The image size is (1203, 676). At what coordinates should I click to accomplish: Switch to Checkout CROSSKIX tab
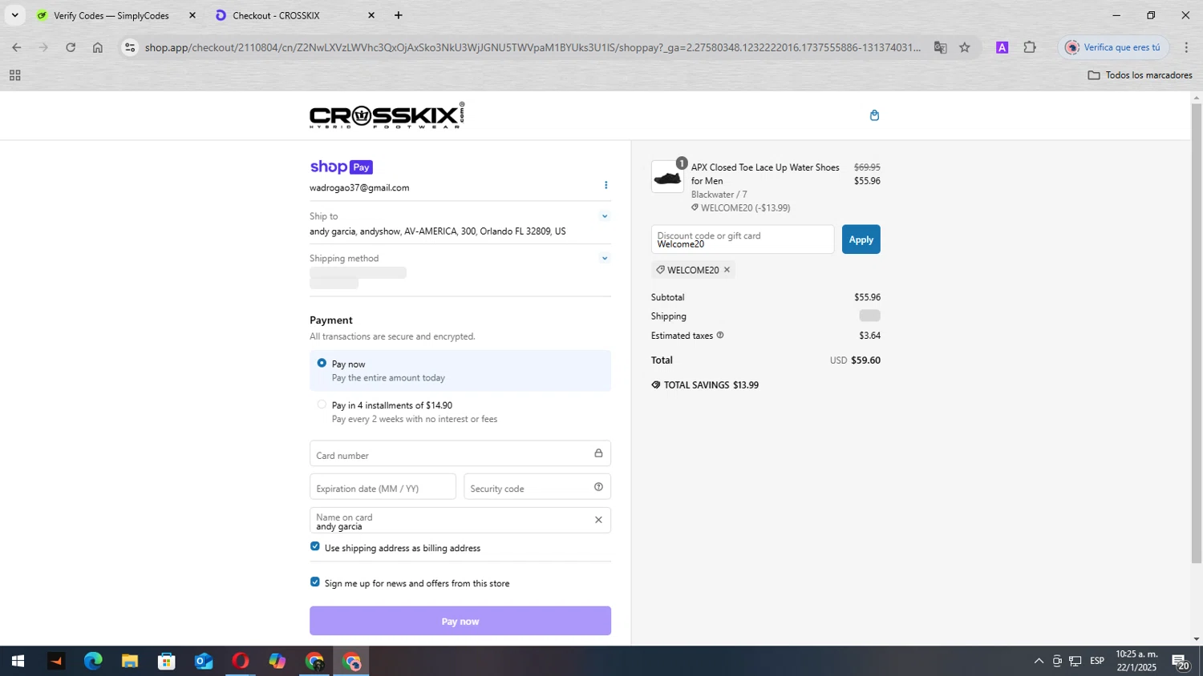coord(276,15)
